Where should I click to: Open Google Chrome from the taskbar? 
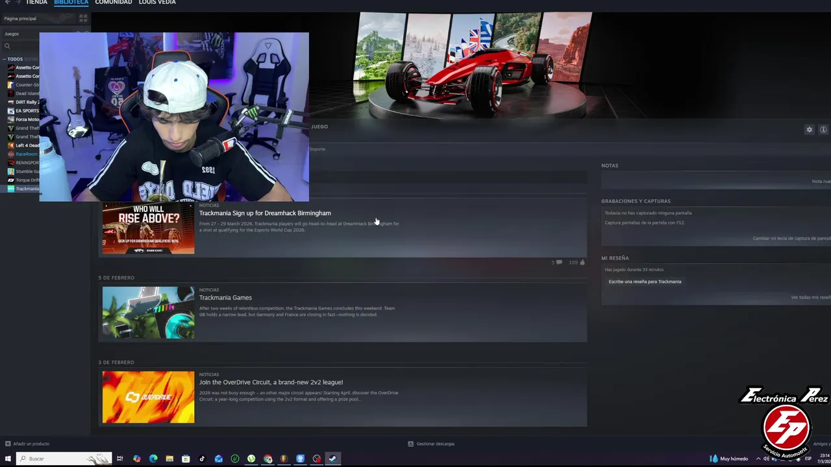(267, 459)
